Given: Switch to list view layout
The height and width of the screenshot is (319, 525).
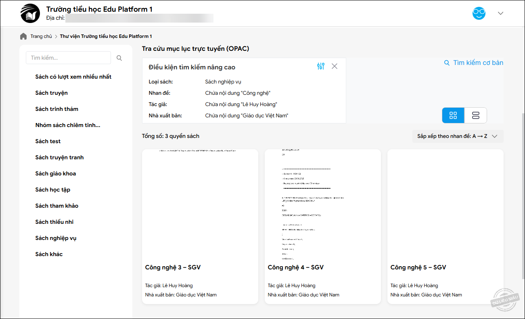Looking at the screenshot, I should pyautogui.click(x=475, y=115).
